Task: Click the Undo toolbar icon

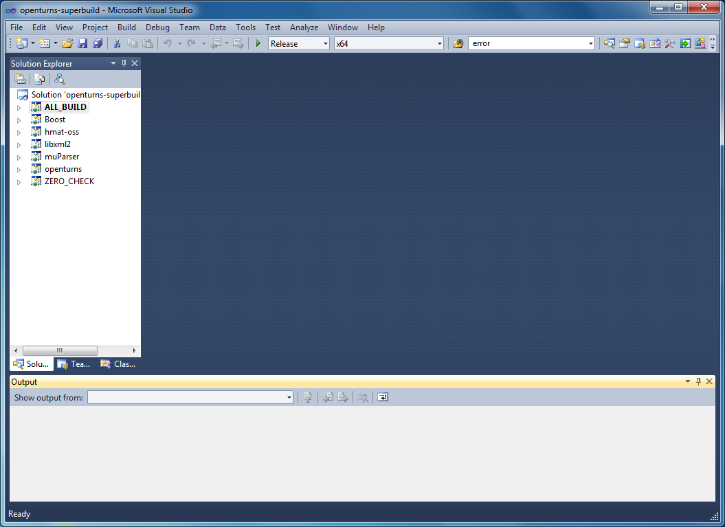Action: [x=166, y=43]
